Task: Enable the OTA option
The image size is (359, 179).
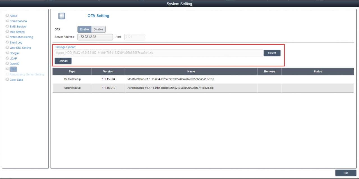Action: (x=84, y=29)
